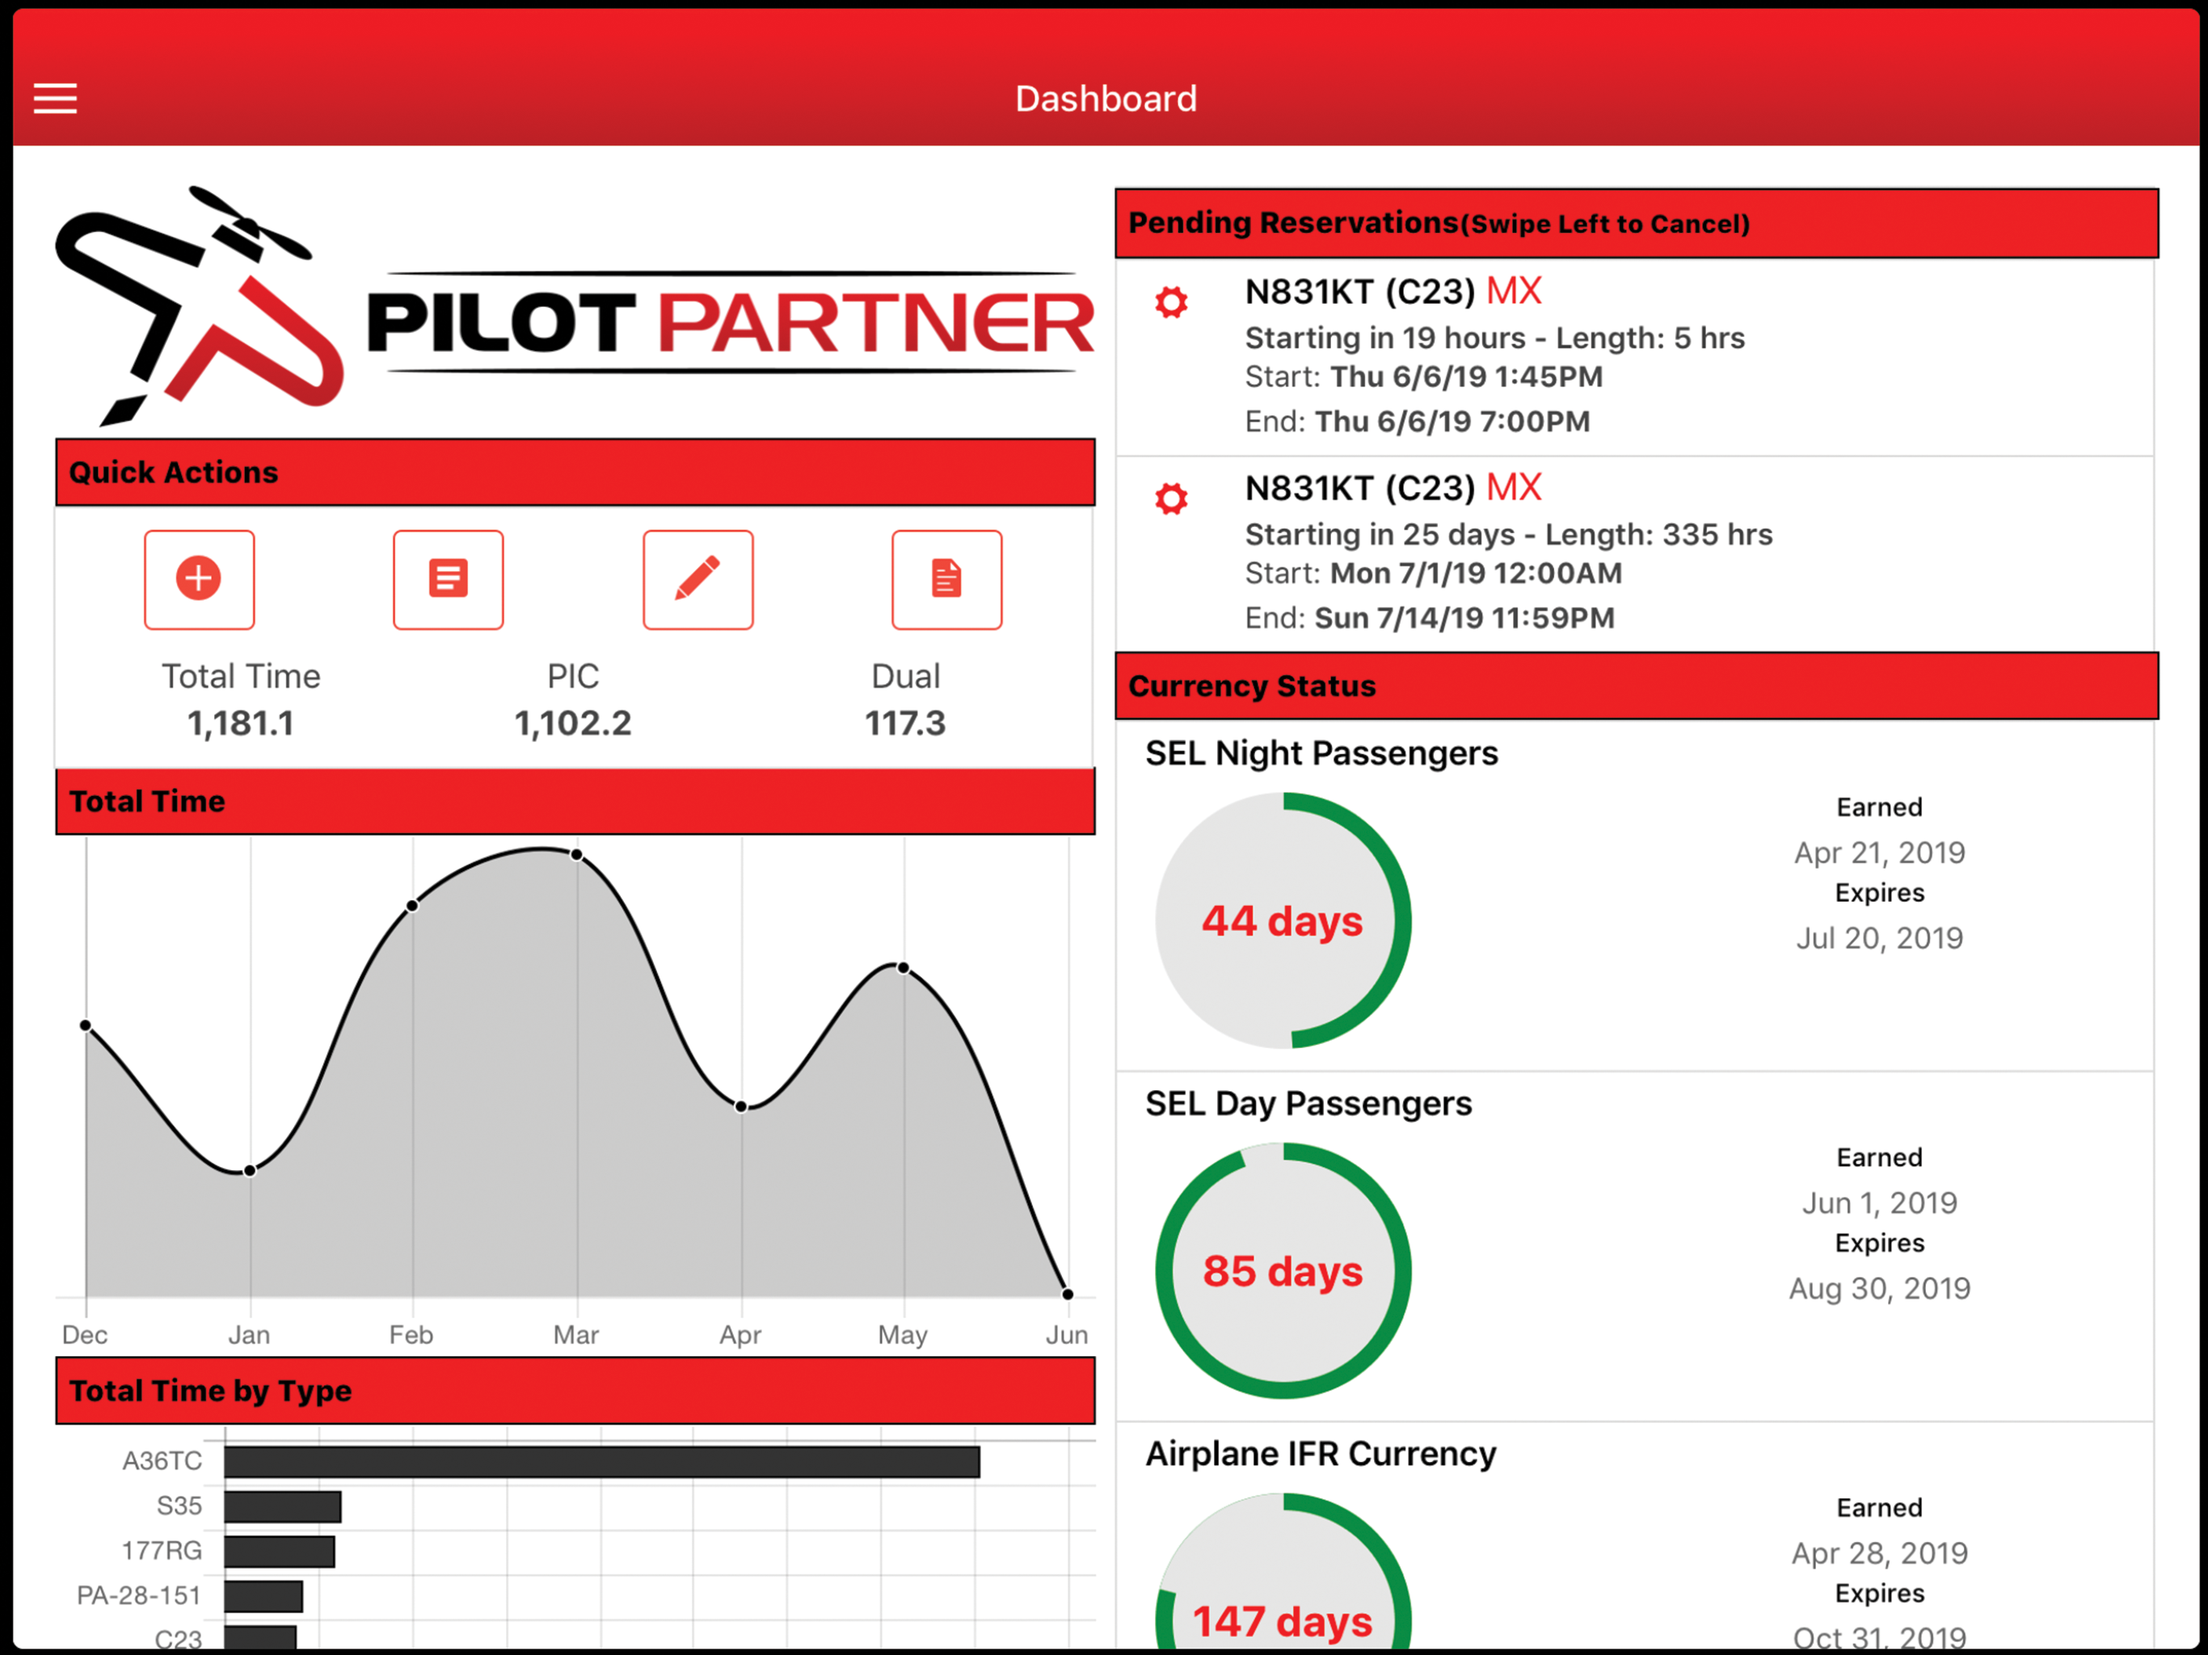Image resolution: width=2208 pixels, height=1655 pixels.
Task: Click gear icon of 6/6/19 reservation
Action: (1172, 301)
